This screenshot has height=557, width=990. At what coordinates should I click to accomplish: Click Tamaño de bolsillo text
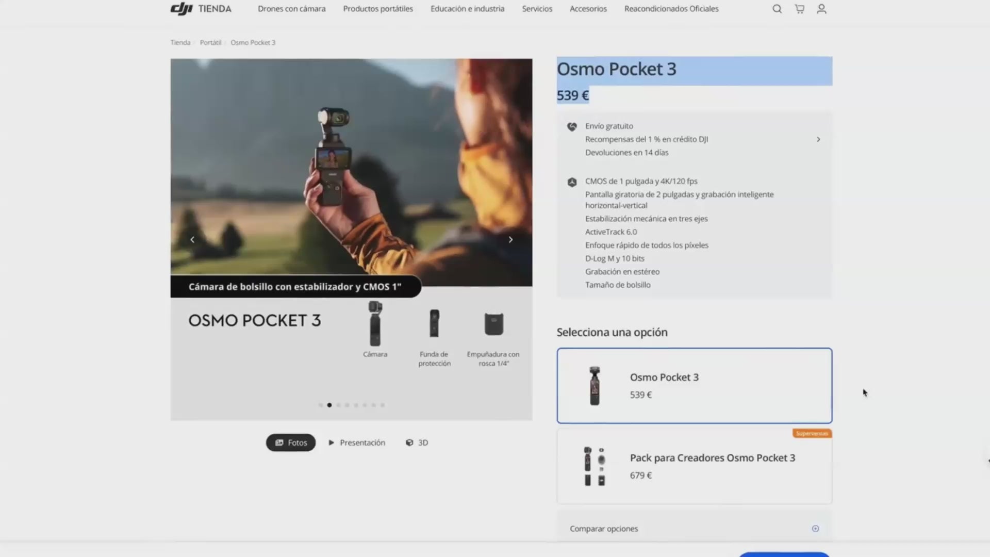pos(618,285)
